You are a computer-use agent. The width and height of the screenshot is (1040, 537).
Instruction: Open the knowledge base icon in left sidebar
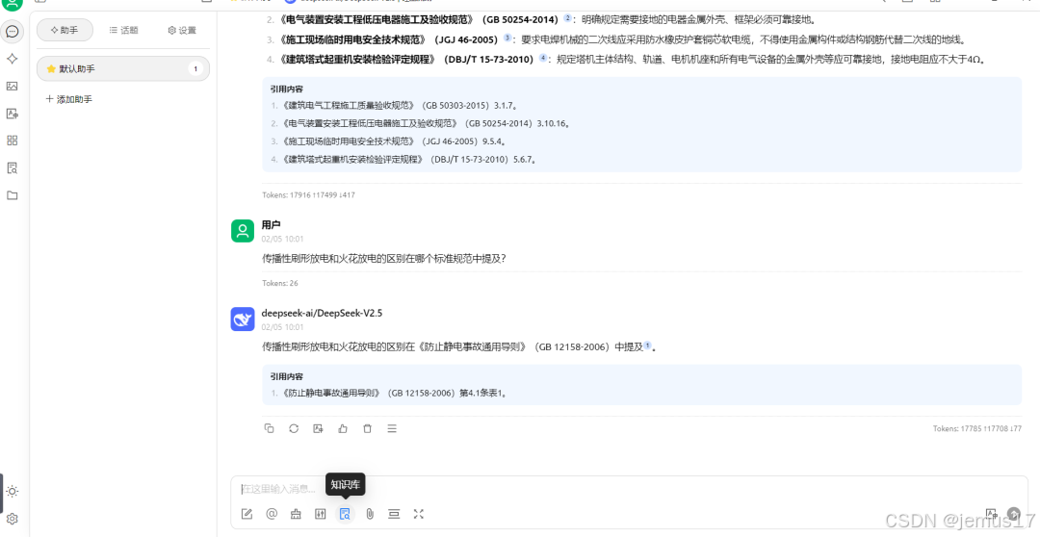(12, 167)
